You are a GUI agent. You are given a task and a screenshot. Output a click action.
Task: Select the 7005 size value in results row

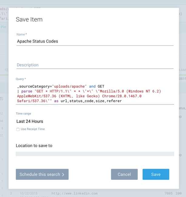[168, 193]
